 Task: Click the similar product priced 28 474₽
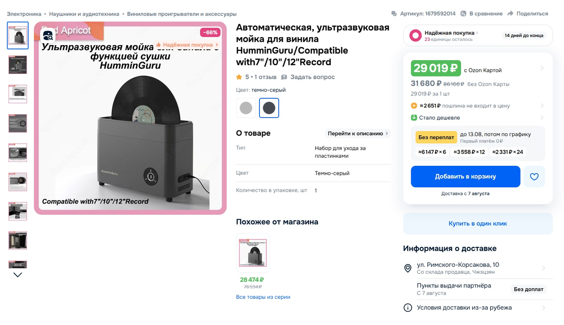(252, 253)
